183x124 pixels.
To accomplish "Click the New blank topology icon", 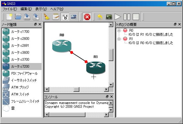I will pos(9,17).
